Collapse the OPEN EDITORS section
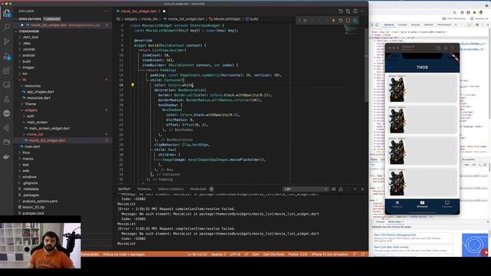Viewport: 491px width, 276px height. pyautogui.click(x=30, y=19)
